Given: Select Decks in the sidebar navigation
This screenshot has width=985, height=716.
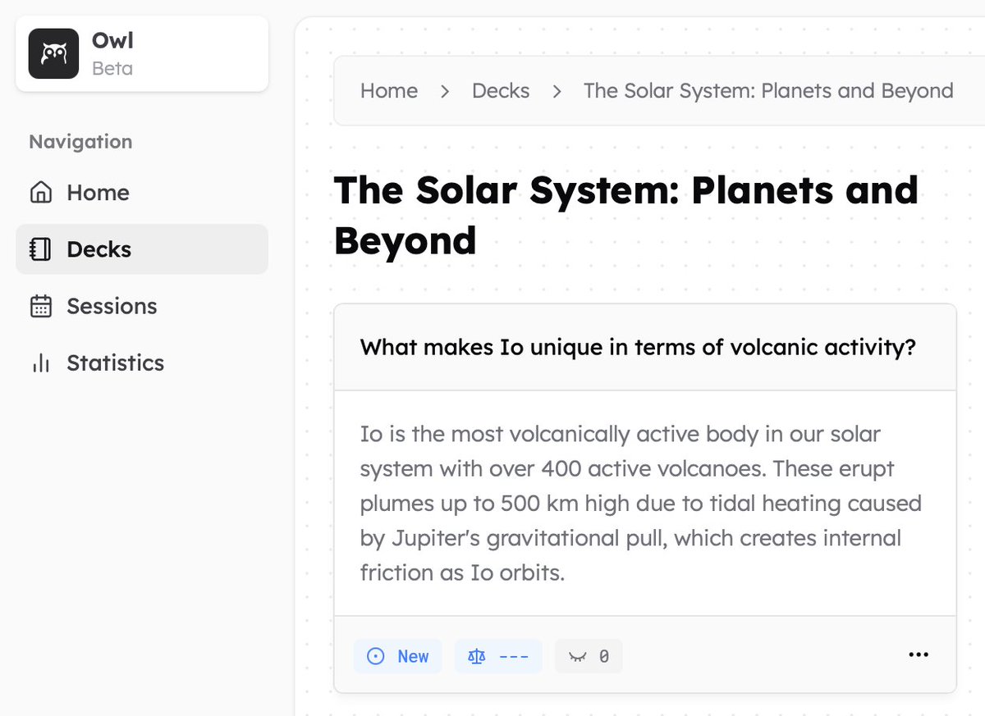Looking at the screenshot, I should (97, 249).
